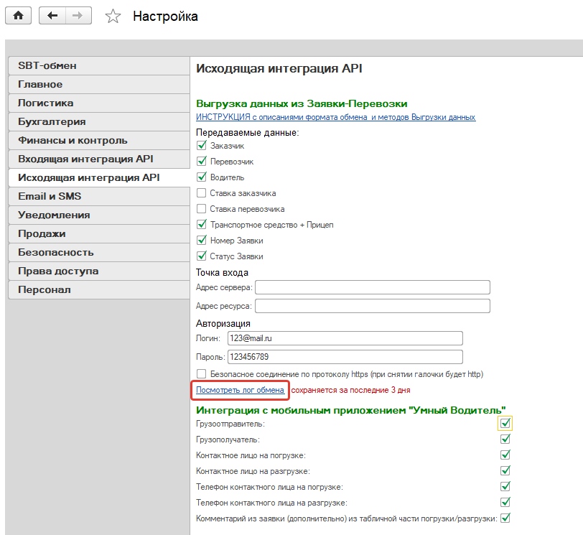
Task: Select Исходящая интеграция API tab
Action: click(x=99, y=177)
